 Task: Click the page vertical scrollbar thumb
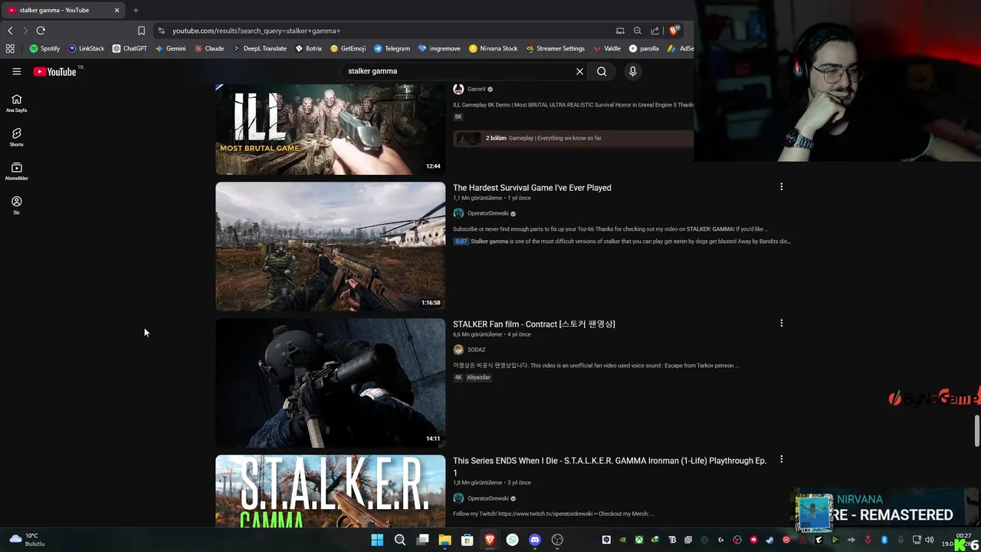pos(977,431)
